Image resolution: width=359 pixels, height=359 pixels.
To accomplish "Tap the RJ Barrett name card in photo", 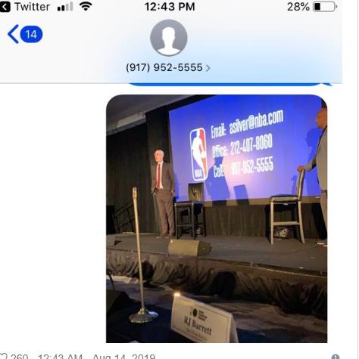I will point(204,320).
